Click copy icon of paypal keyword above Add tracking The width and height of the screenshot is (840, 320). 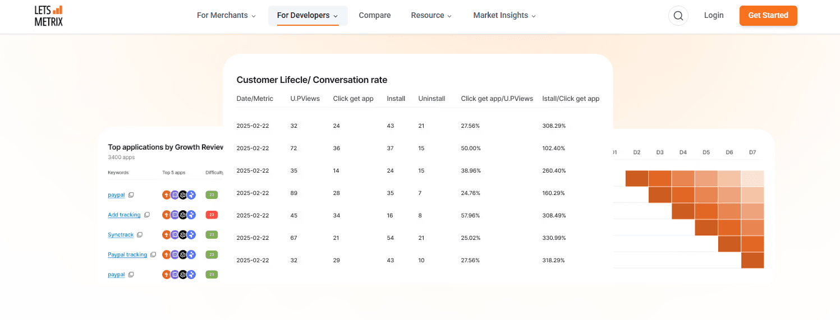click(x=131, y=195)
